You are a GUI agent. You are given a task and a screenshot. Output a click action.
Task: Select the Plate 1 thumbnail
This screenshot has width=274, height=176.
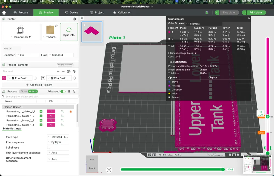(x=92, y=32)
